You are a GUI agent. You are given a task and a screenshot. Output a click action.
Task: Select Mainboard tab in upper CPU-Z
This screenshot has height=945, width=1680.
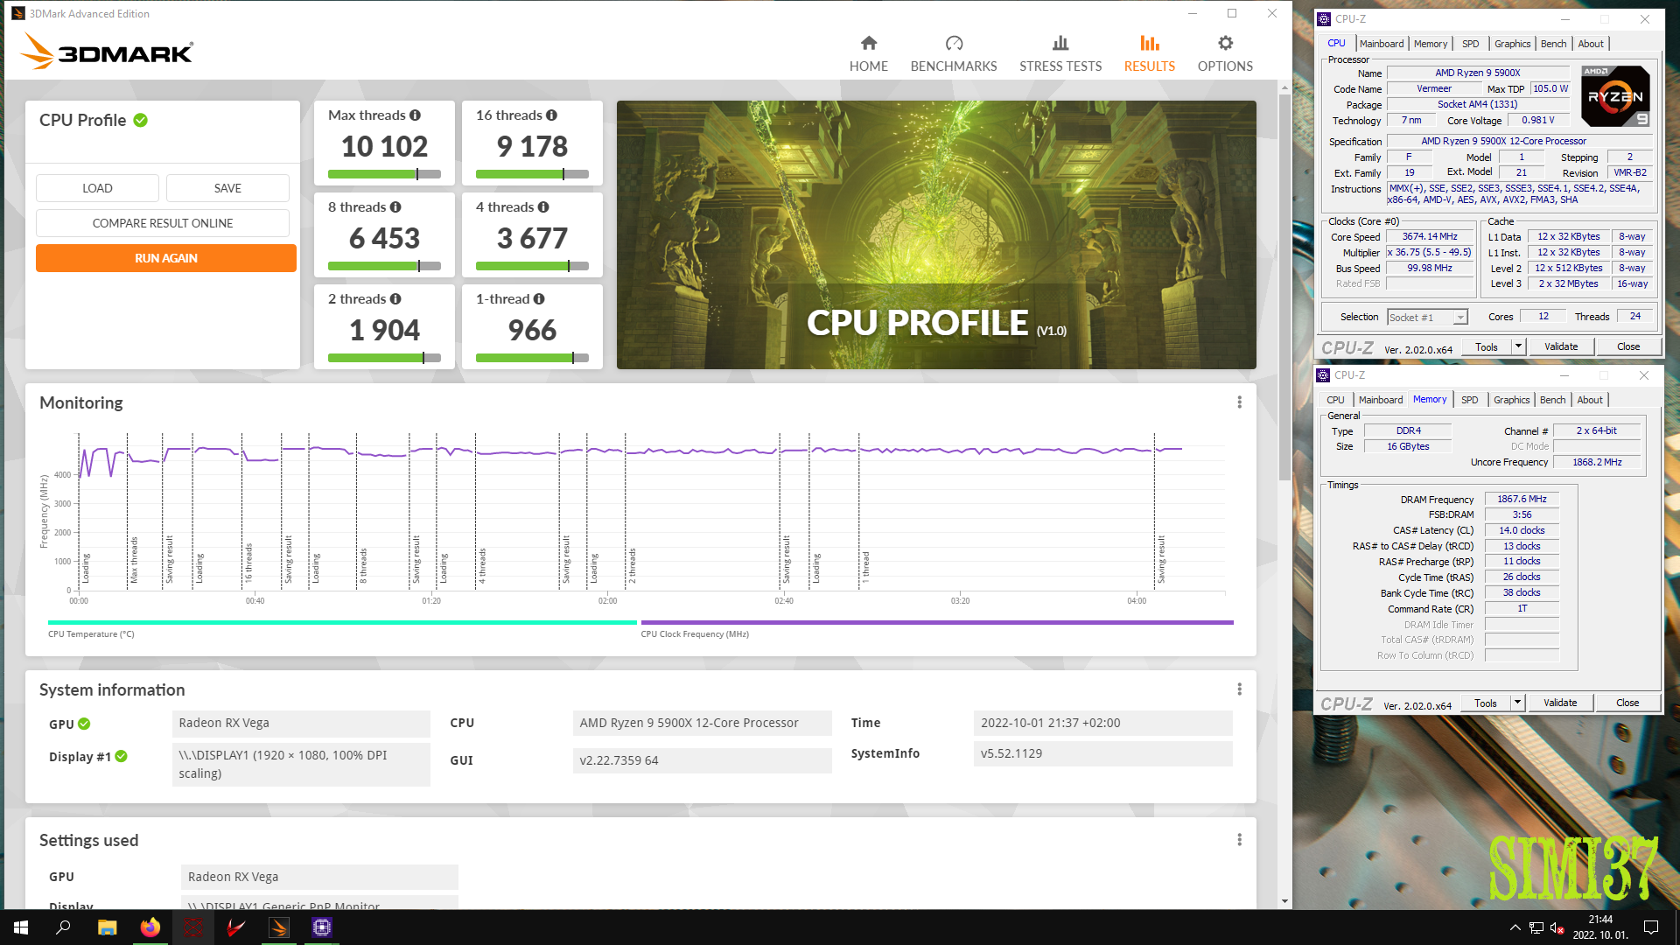click(1382, 44)
